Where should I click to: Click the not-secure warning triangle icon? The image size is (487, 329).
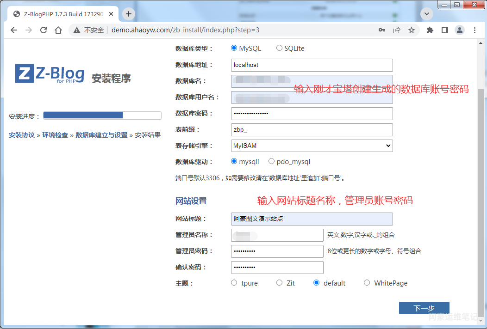[77, 30]
